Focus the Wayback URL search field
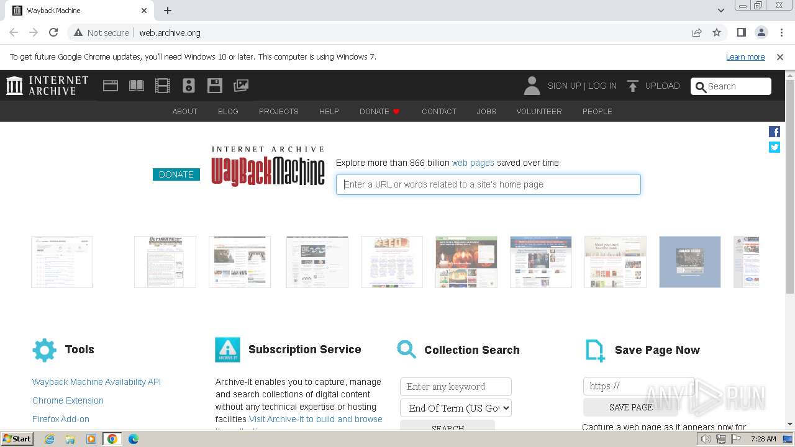This screenshot has width=795, height=447. pos(488,184)
